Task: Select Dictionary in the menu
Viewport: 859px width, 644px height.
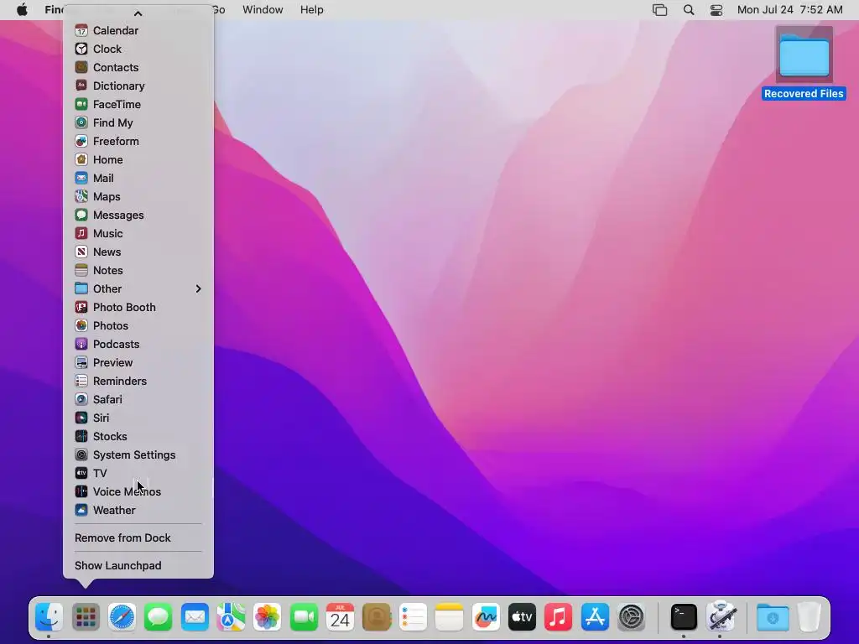Action: 138,86
